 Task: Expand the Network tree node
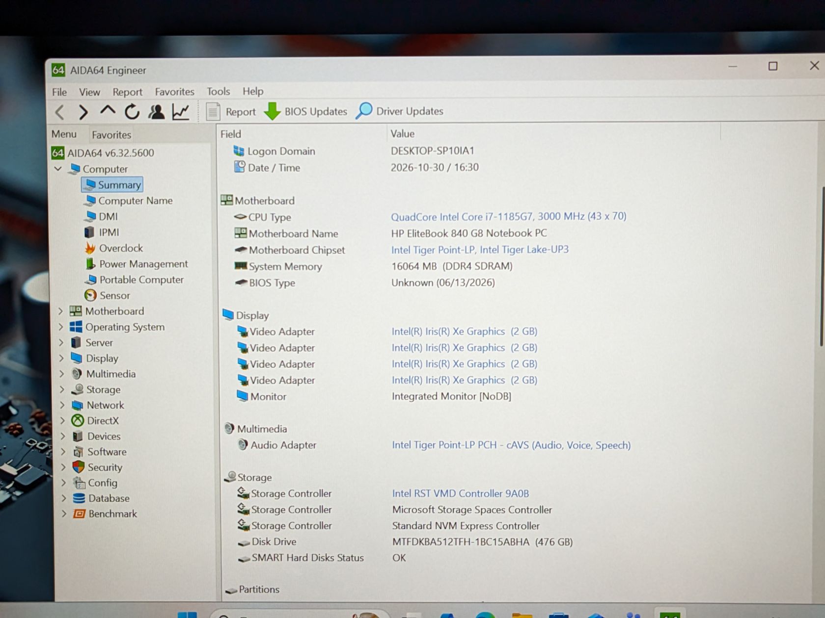(x=62, y=405)
